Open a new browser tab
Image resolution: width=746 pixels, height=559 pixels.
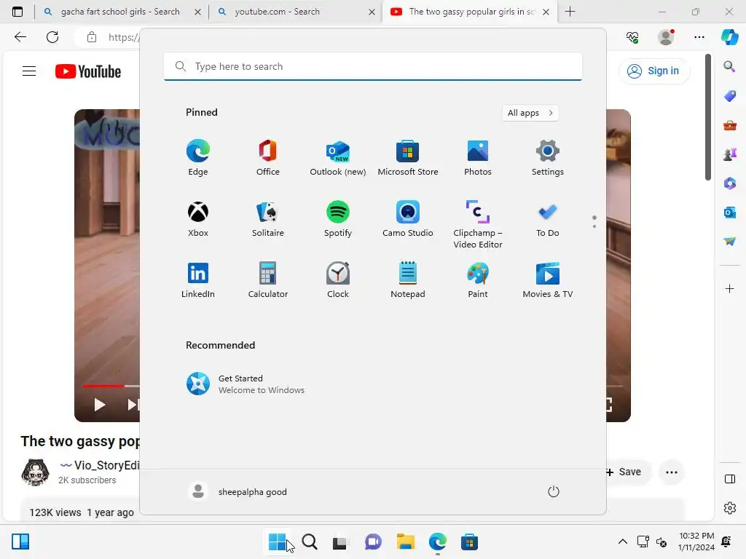click(x=570, y=12)
